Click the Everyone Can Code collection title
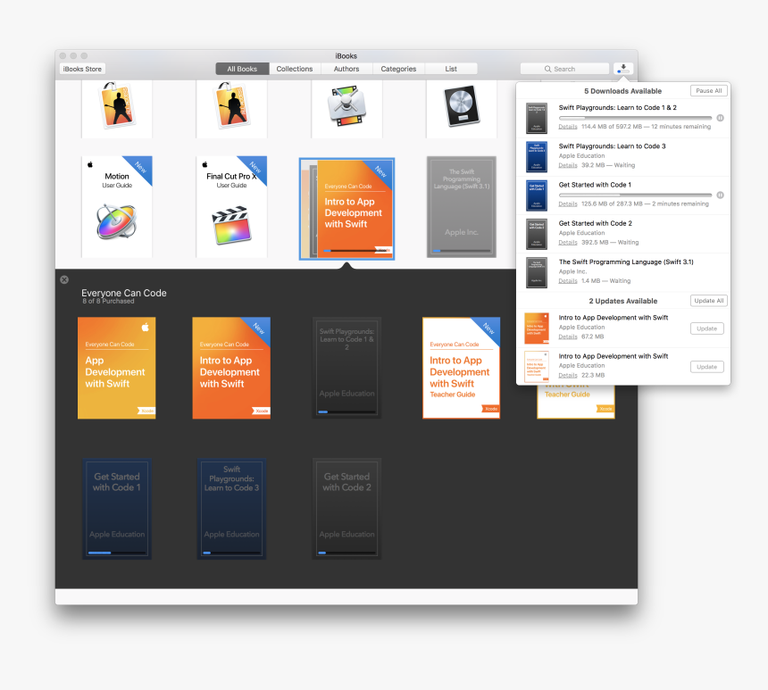Image resolution: width=768 pixels, height=690 pixels. click(124, 293)
